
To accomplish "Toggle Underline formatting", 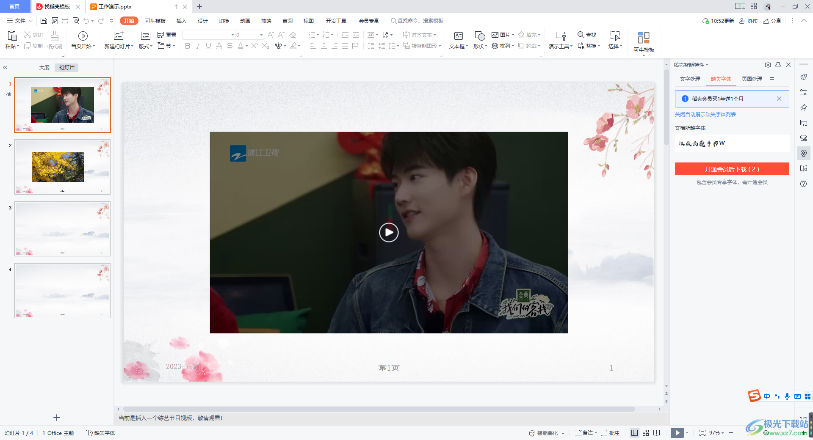I will coord(208,46).
